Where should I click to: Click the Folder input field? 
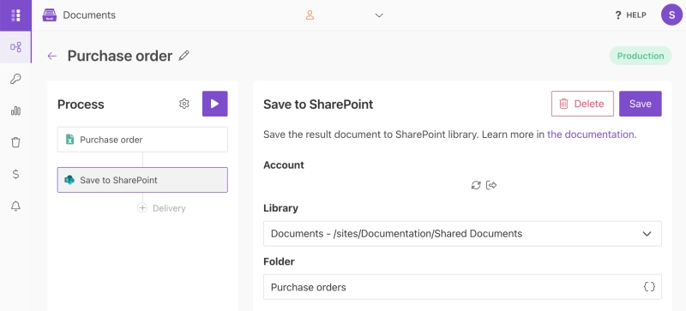[x=462, y=287]
